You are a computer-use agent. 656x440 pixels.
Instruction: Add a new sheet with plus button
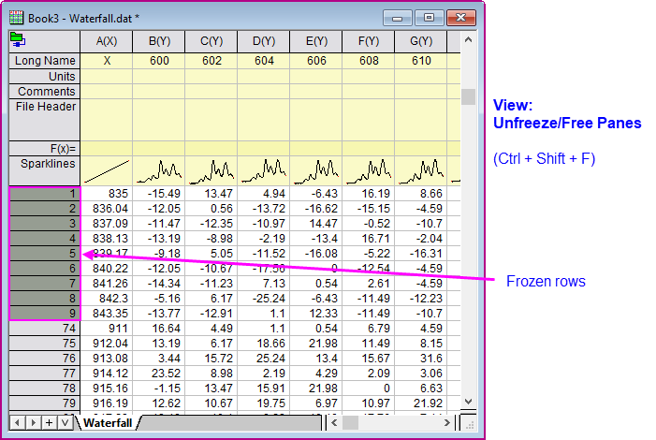pyautogui.click(x=49, y=423)
